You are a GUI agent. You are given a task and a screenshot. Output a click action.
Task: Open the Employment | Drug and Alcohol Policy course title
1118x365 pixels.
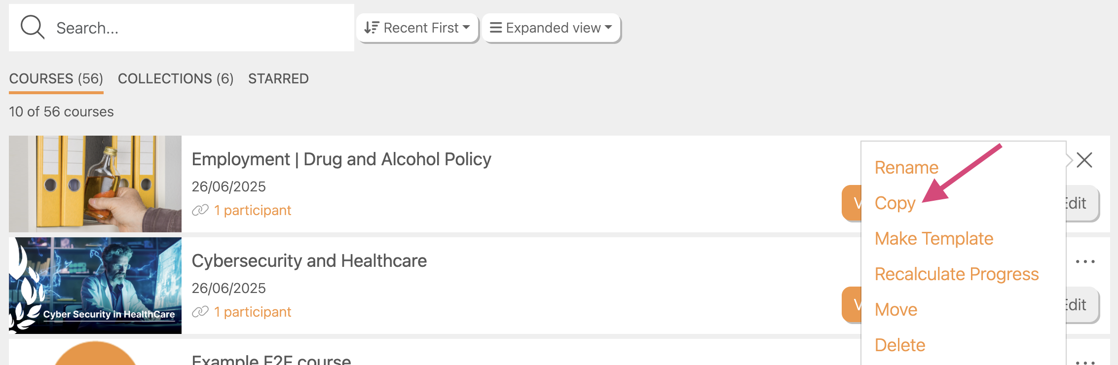tap(341, 159)
